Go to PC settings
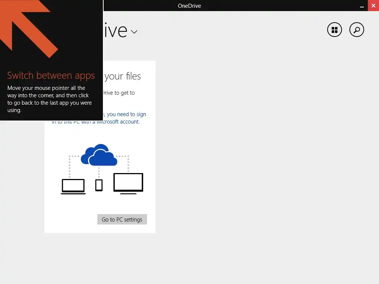 pyautogui.click(x=122, y=219)
